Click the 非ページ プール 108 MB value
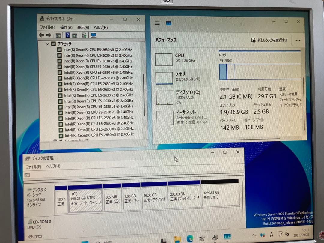Image resolution: width=324 pixels, height=243 pixels. (x=254, y=127)
